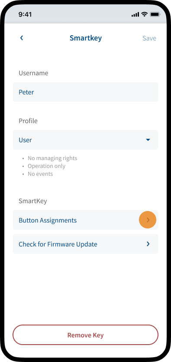Click the Peter username field
The height and width of the screenshot is (362, 171).
click(x=86, y=92)
